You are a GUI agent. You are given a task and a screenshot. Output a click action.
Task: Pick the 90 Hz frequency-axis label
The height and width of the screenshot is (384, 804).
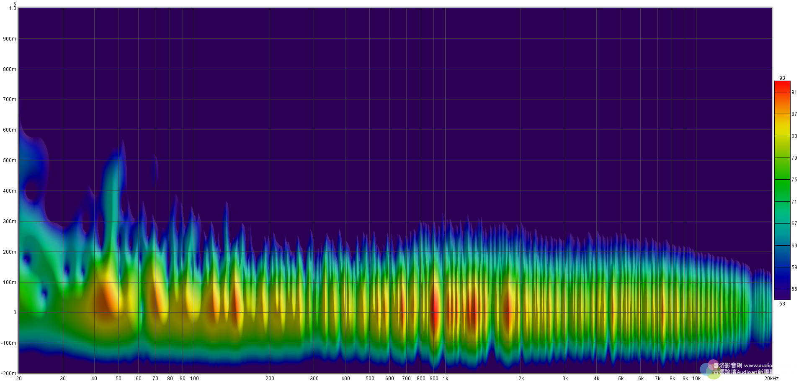pyautogui.click(x=183, y=379)
